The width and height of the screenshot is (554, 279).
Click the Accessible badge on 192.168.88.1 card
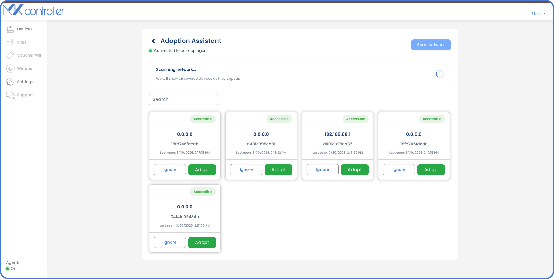click(355, 119)
